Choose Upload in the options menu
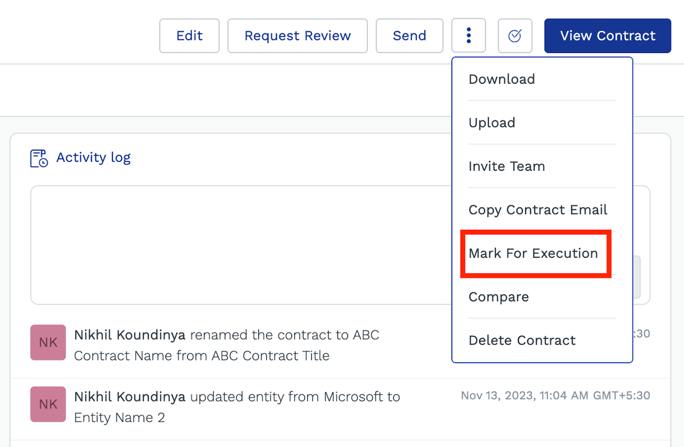 [x=492, y=123]
